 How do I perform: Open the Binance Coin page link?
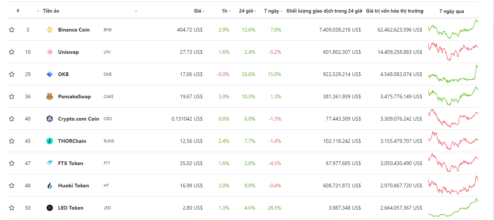[74, 30]
